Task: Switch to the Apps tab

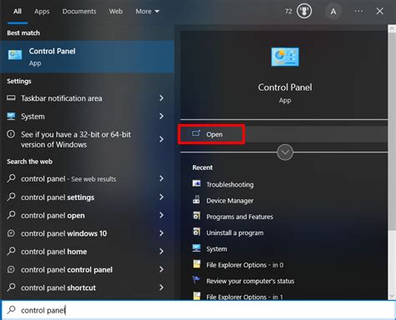Action: 42,12
